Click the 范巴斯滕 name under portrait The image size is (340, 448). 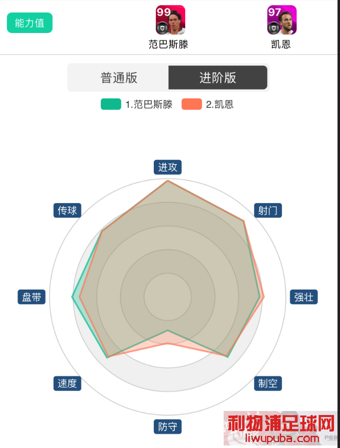[169, 44]
